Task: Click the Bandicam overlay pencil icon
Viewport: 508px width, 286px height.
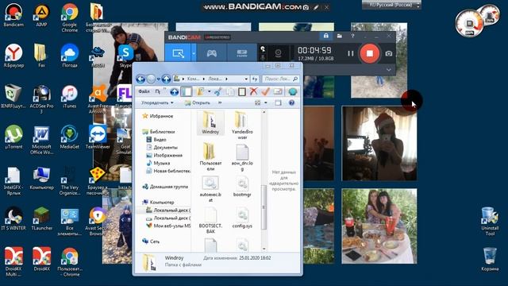Action: 316,7
